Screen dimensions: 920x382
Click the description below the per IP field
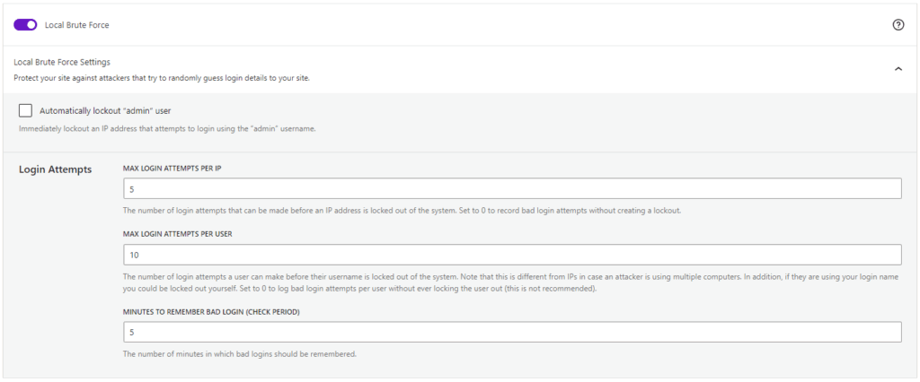402,211
